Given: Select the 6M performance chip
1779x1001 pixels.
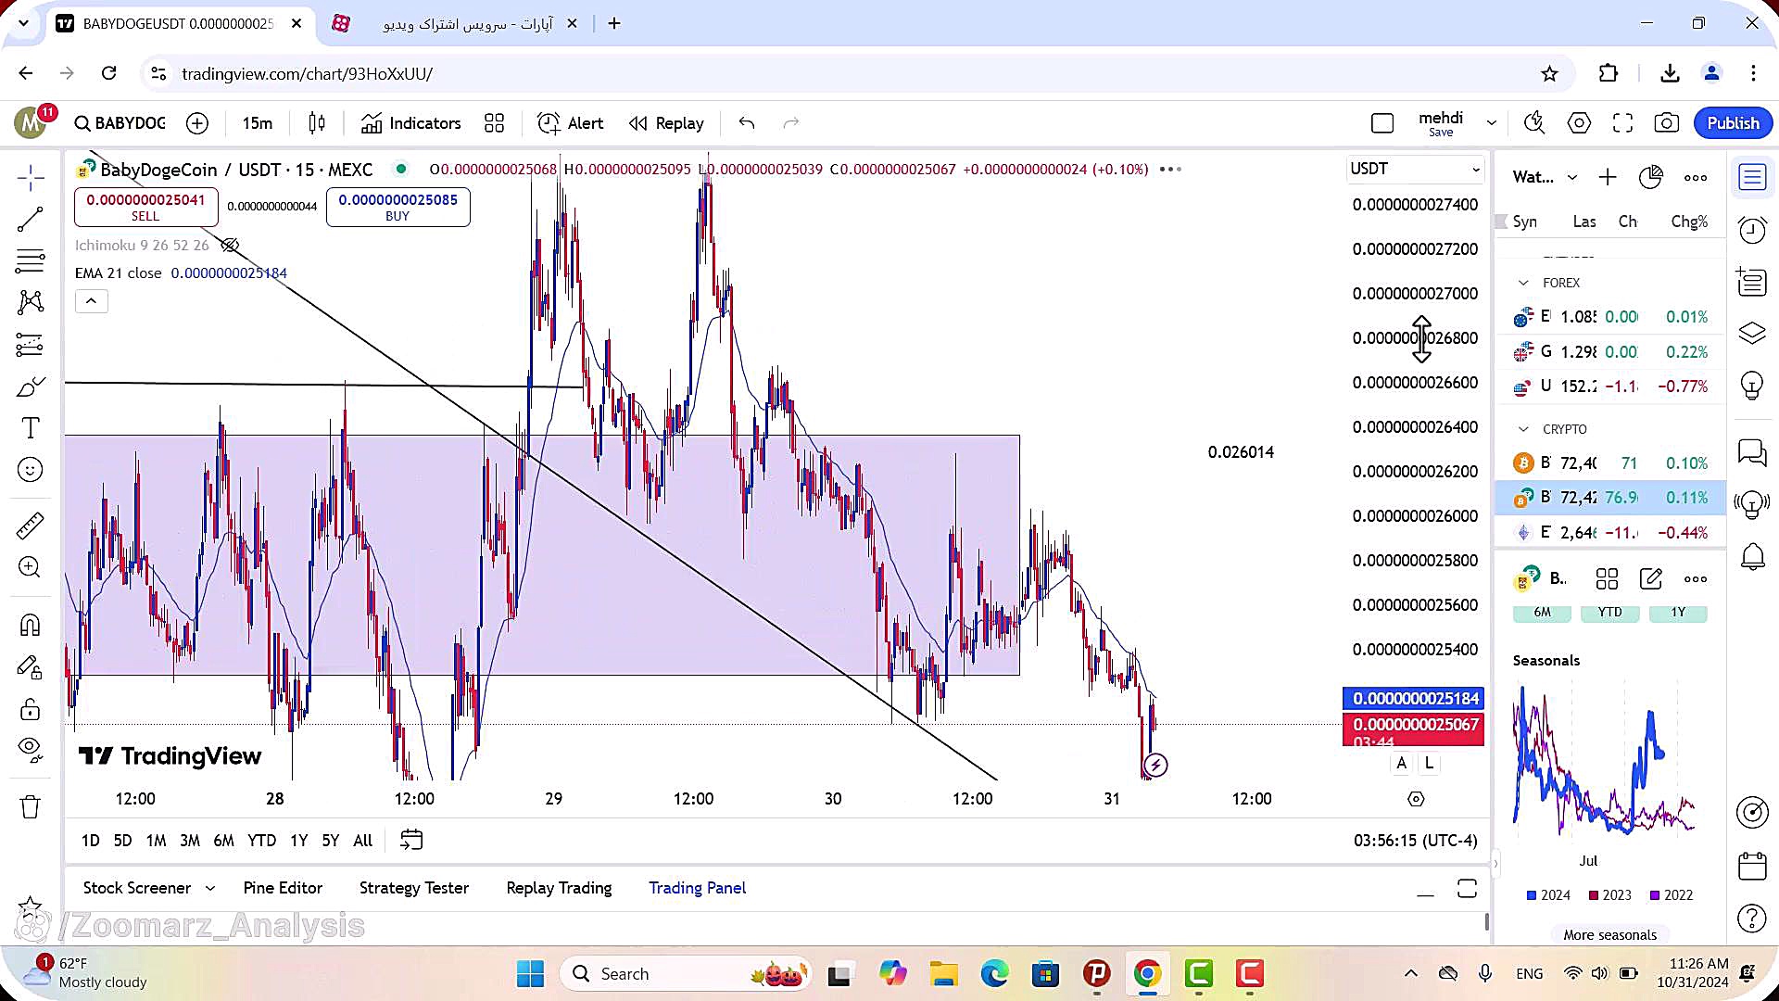Looking at the screenshot, I should (1543, 613).
